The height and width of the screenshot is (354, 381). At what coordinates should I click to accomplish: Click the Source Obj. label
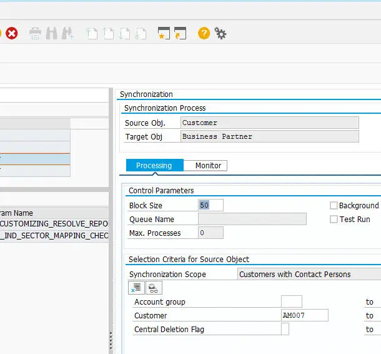point(145,123)
